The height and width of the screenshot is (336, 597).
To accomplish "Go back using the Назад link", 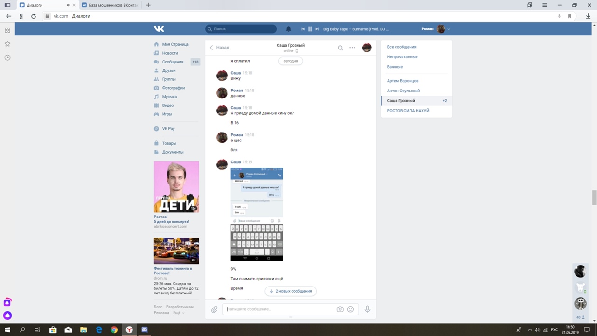I will coord(219,48).
